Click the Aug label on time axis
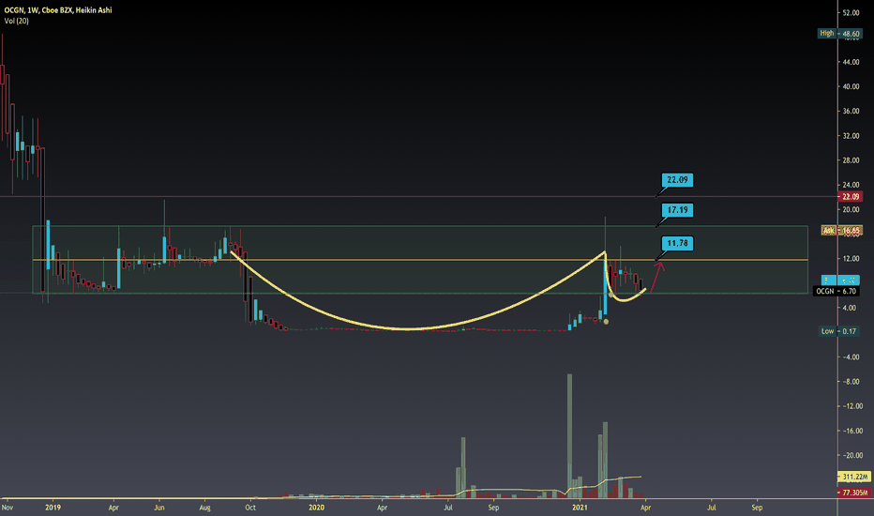The height and width of the screenshot is (516, 874). tap(204, 508)
